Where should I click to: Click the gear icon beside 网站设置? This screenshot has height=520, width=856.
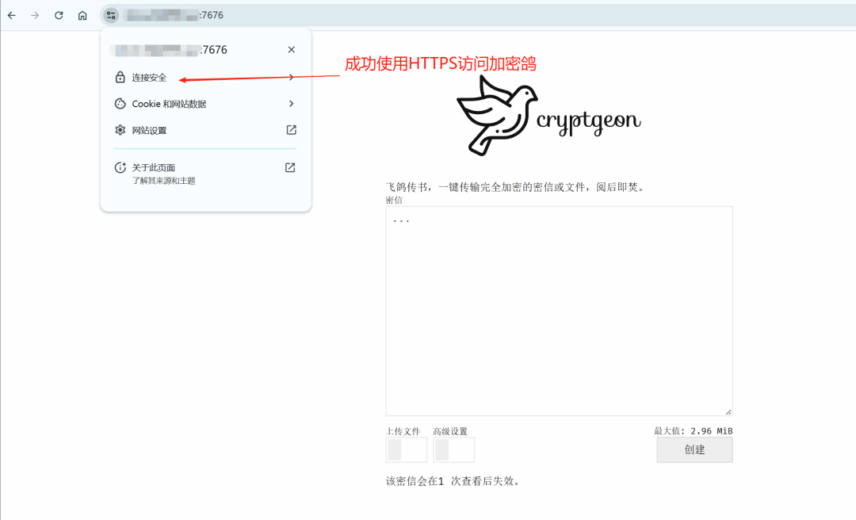[x=120, y=130]
